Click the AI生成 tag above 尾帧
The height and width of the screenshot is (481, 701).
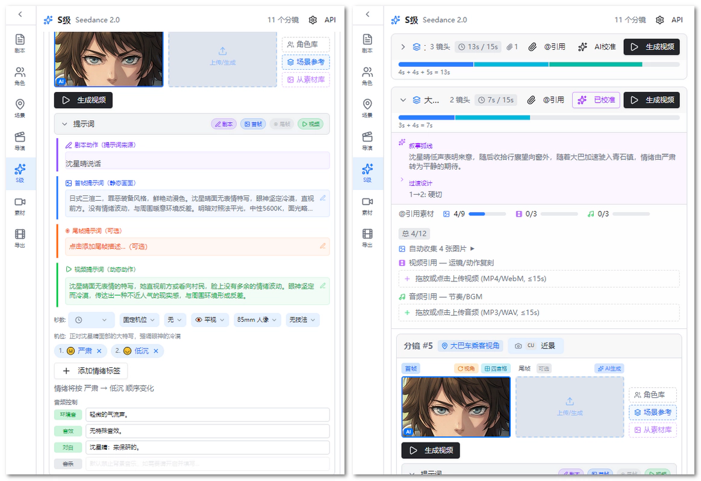click(609, 369)
